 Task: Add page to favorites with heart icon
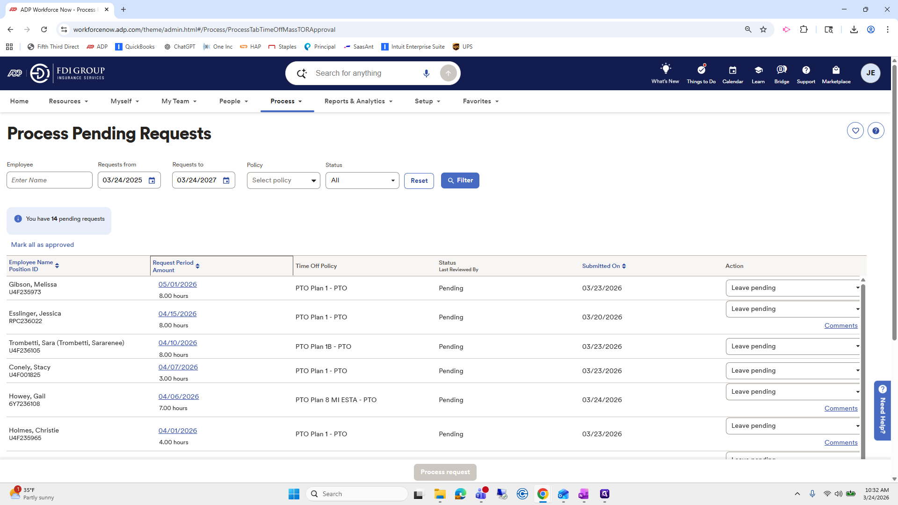point(855,131)
